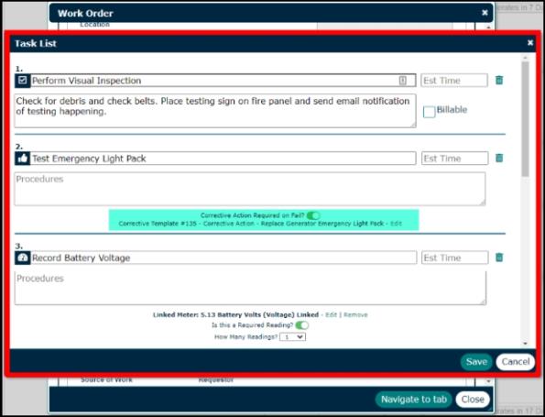Click the meter gauge icon for task 3
The width and height of the screenshot is (545, 417).
23,258
